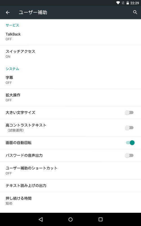The height and width of the screenshot is (226, 141).
Task: Tap the Wi-Fi status icon
Action: coord(118,3)
